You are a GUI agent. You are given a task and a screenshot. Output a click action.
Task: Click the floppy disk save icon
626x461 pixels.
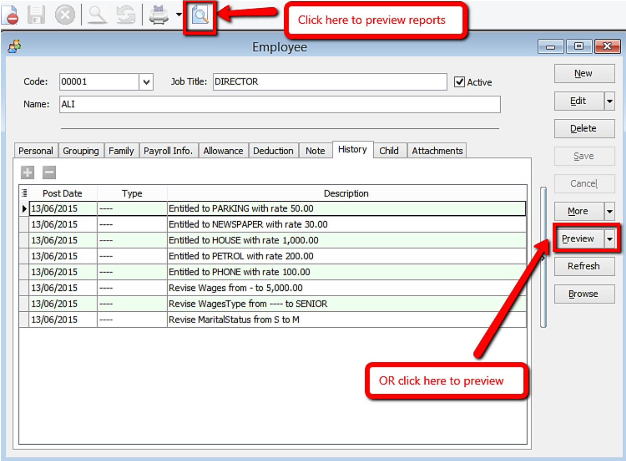(36, 15)
